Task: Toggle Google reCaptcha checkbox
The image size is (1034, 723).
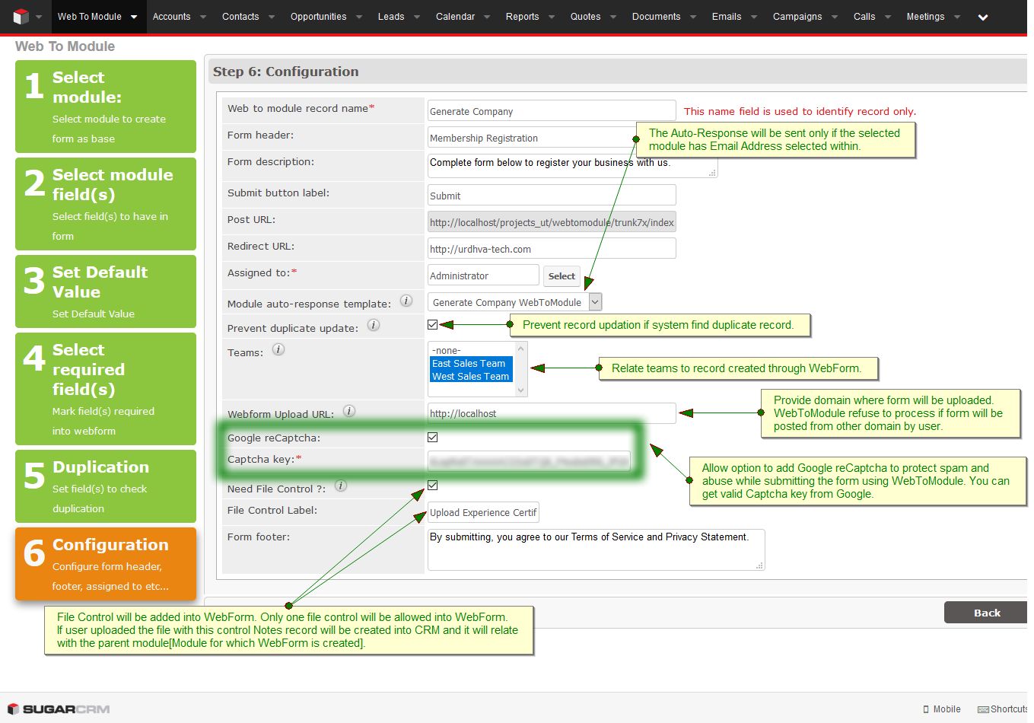Action: pos(433,437)
